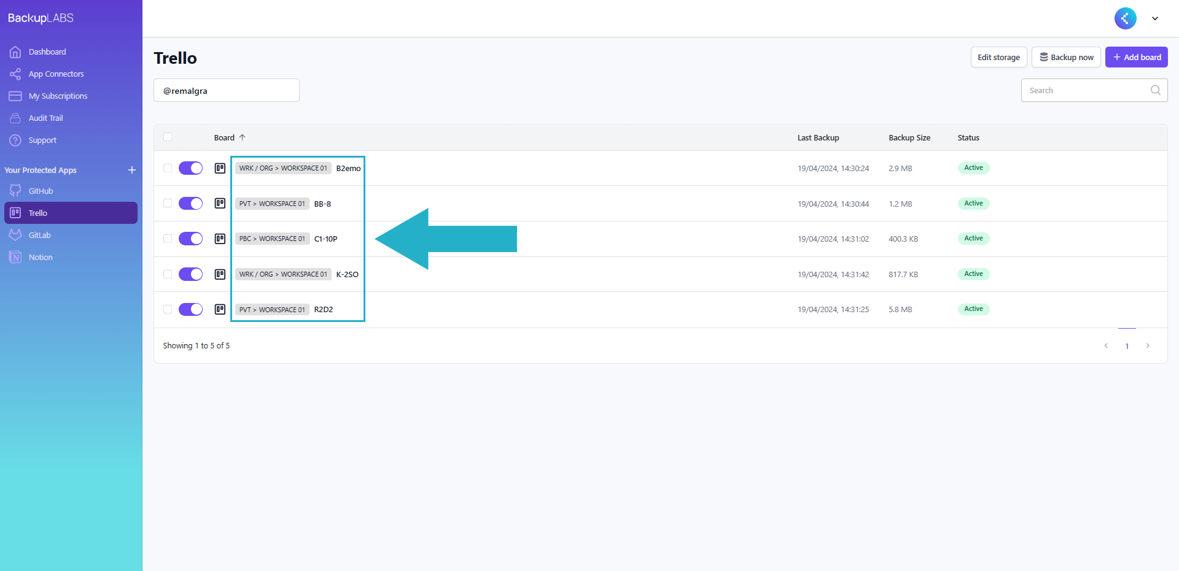Check the K-2SO row checkbox
The height and width of the screenshot is (571, 1179).
pyautogui.click(x=168, y=274)
